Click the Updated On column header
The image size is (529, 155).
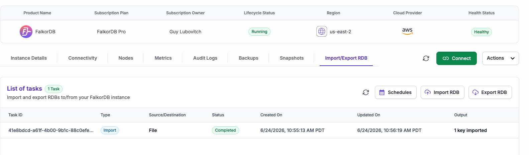click(368, 115)
